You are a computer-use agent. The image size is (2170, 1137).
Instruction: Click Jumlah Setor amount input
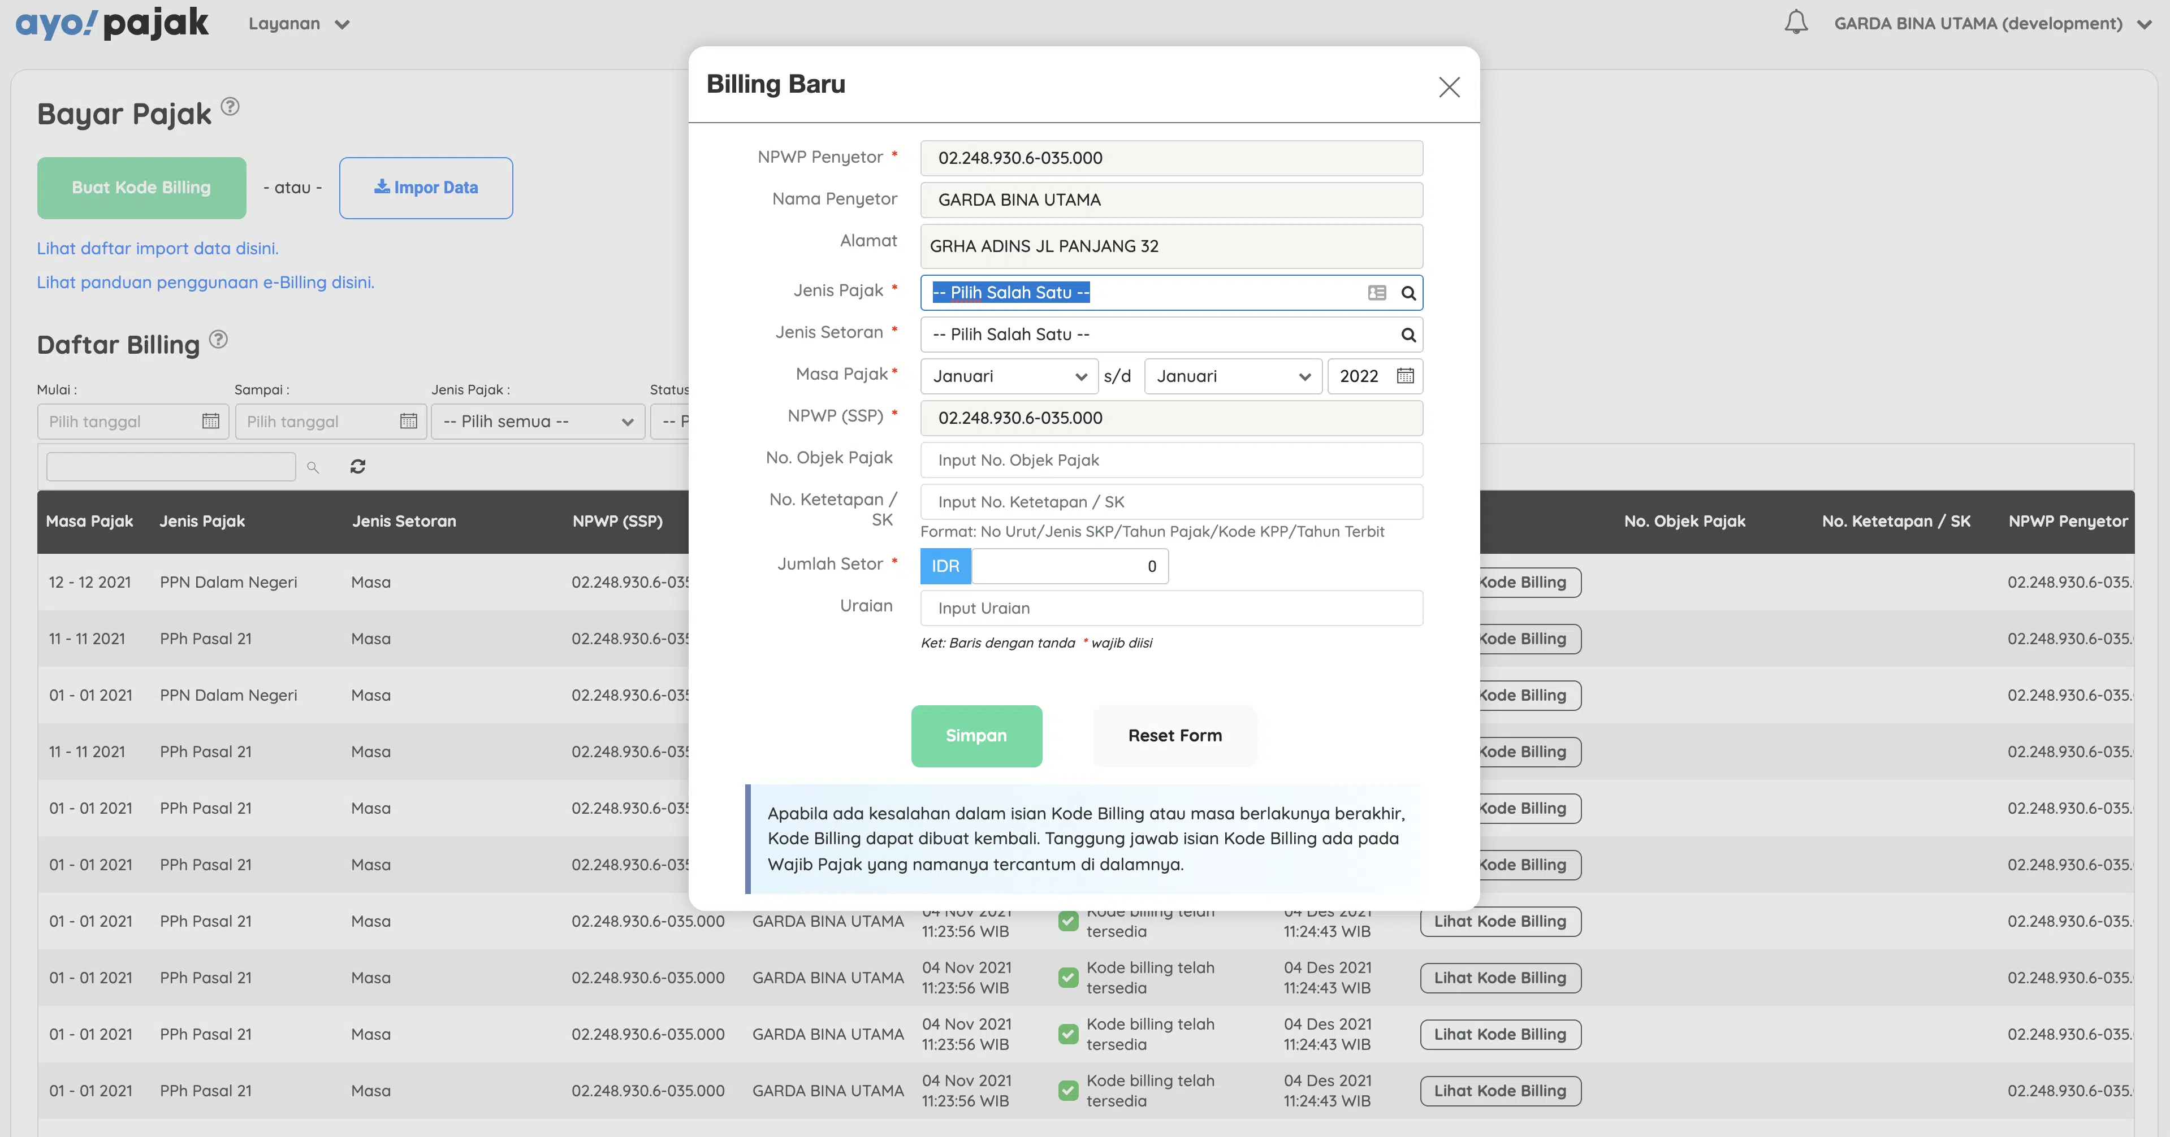[x=1070, y=566]
